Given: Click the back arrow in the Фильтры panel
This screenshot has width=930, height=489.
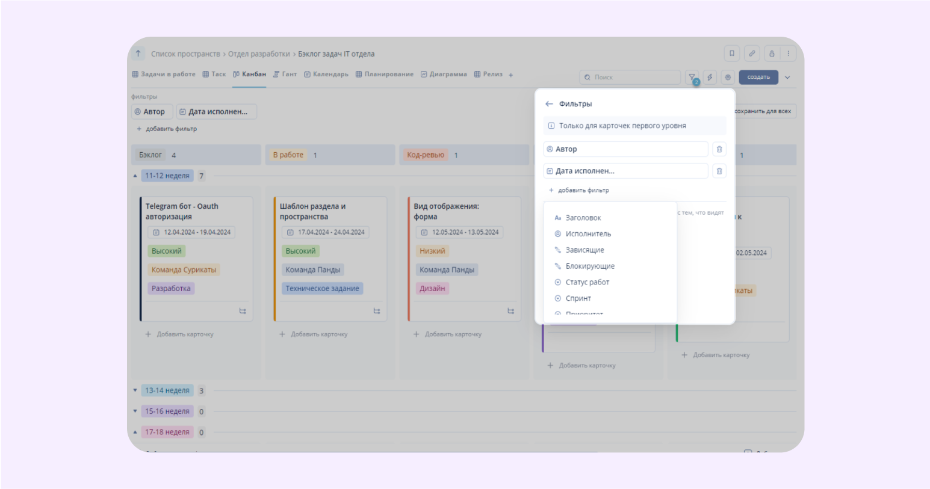Looking at the screenshot, I should pyautogui.click(x=549, y=104).
